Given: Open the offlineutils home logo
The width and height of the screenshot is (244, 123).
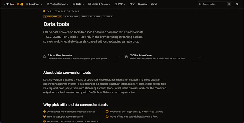Looking at the screenshot, I should coord(13,4).
